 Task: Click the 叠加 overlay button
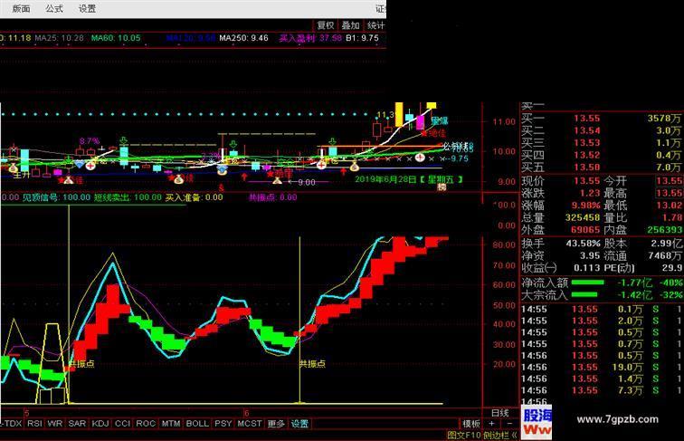pos(350,25)
